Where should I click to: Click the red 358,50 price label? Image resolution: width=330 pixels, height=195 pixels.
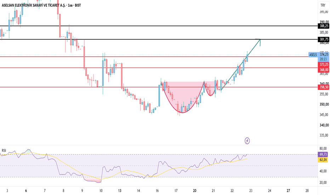point(324,87)
